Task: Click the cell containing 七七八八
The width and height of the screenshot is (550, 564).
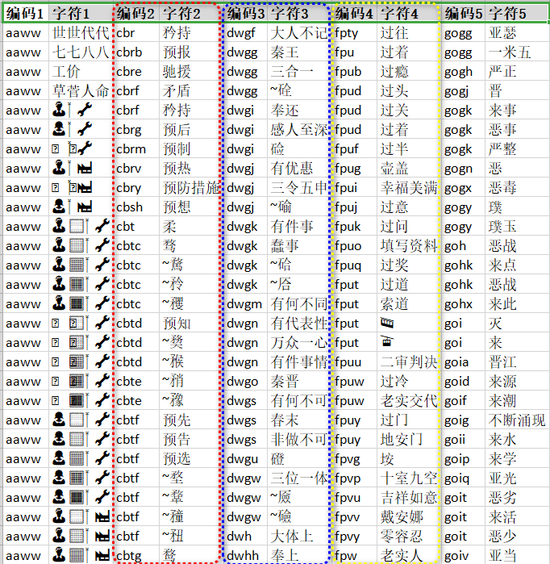Action: pos(81,52)
